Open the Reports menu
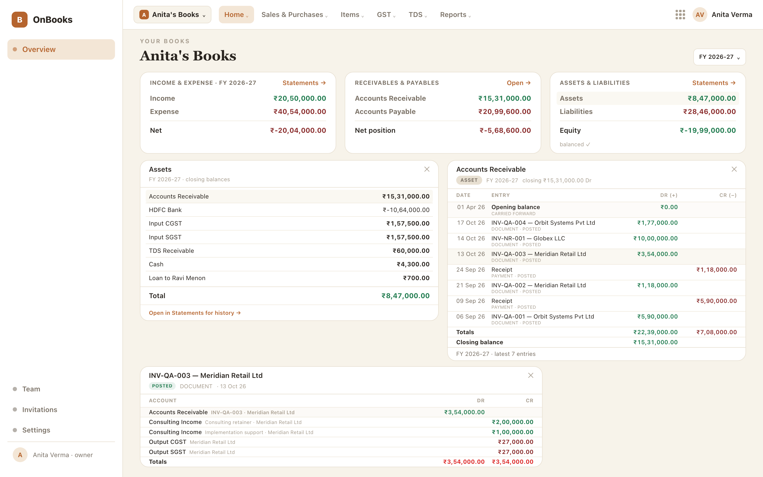Image resolution: width=763 pixels, height=477 pixels. coord(455,15)
